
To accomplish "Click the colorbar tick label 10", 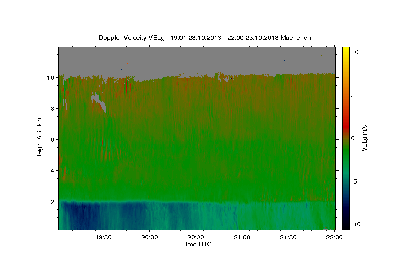I will [x=355, y=52].
